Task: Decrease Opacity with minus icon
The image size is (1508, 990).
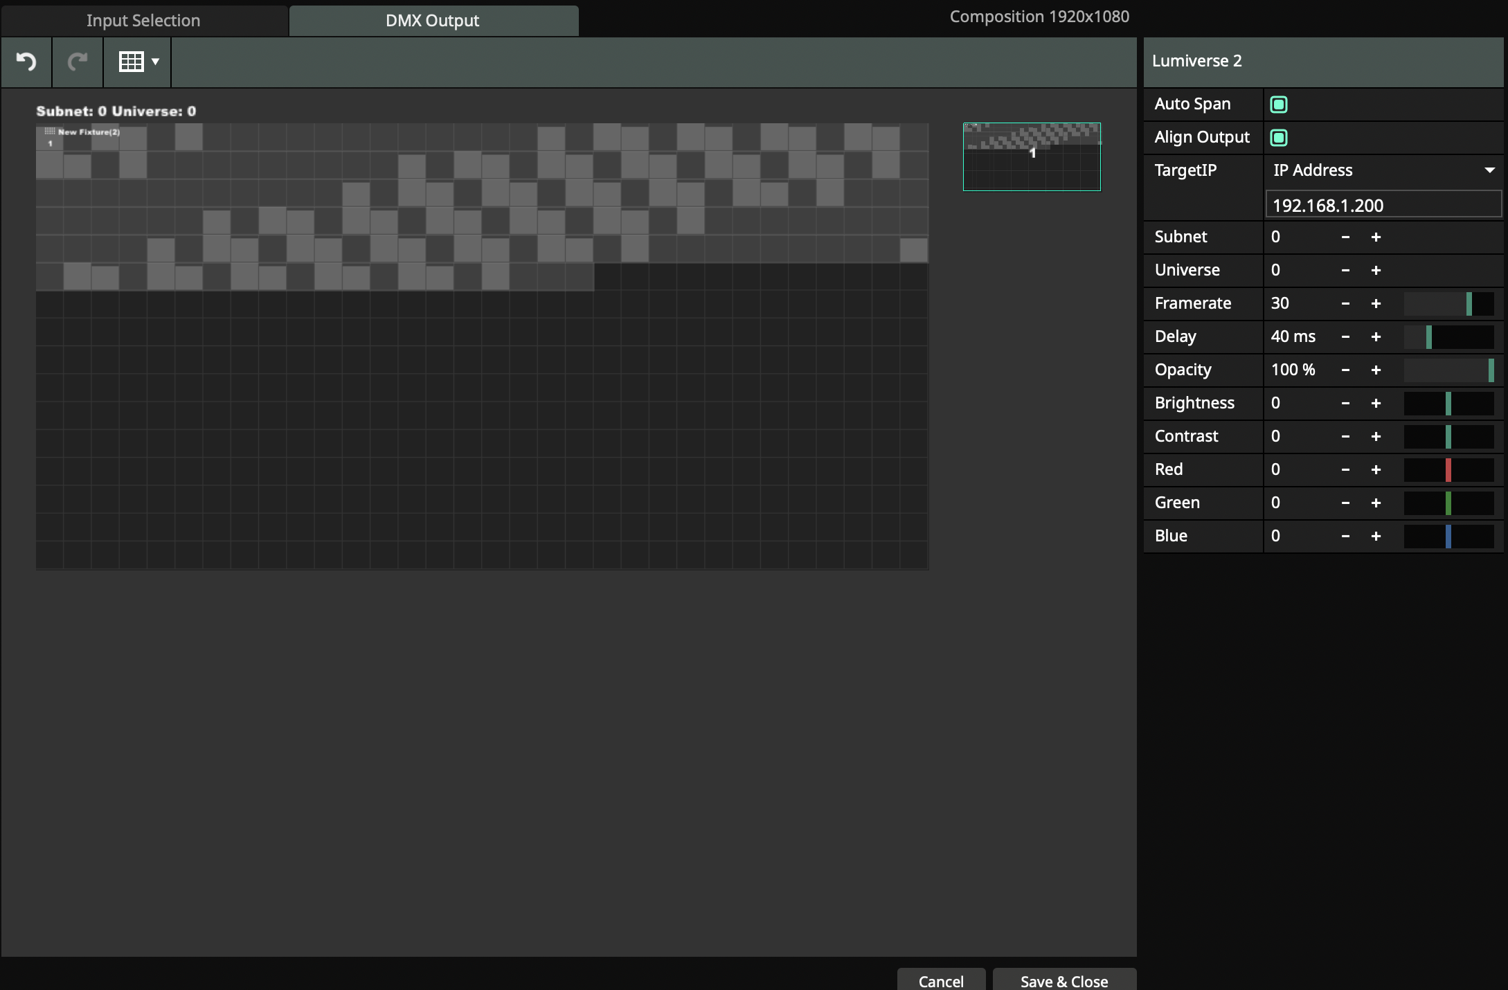Action: coord(1345,370)
